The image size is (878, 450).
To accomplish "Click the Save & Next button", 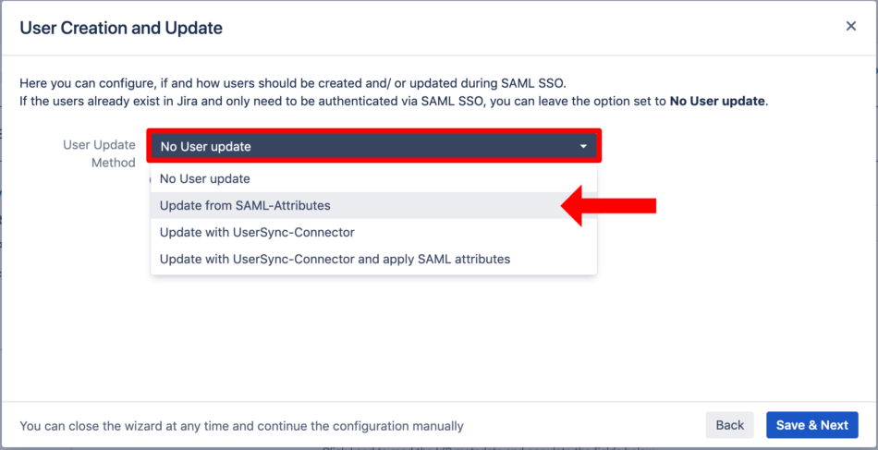I will pyautogui.click(x=812, y=425).
